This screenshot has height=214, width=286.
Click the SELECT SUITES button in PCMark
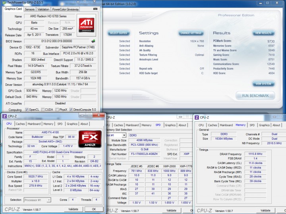[x=118, y=33]
